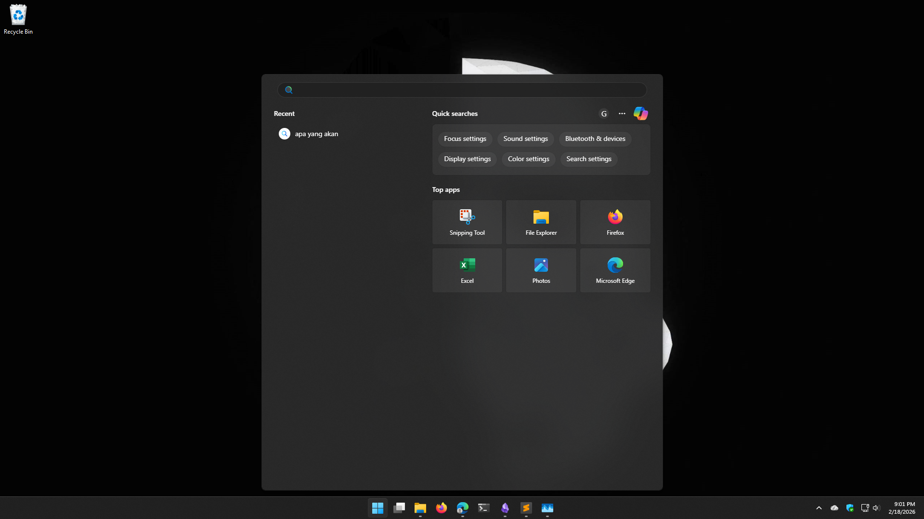Click the Windows Start button on taskbar
Image resolution: width=924 pixels, height=519 pixels.
coord(377,508)
